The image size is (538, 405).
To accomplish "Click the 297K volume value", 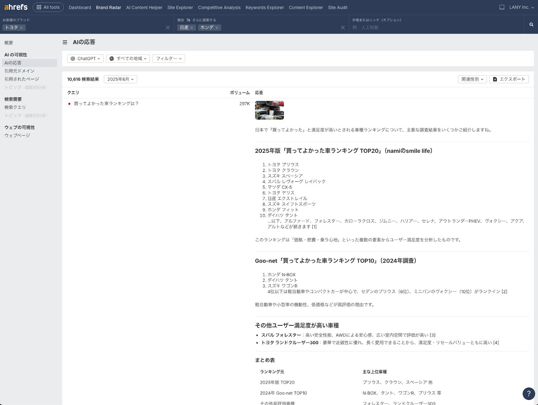I will 244,103.
